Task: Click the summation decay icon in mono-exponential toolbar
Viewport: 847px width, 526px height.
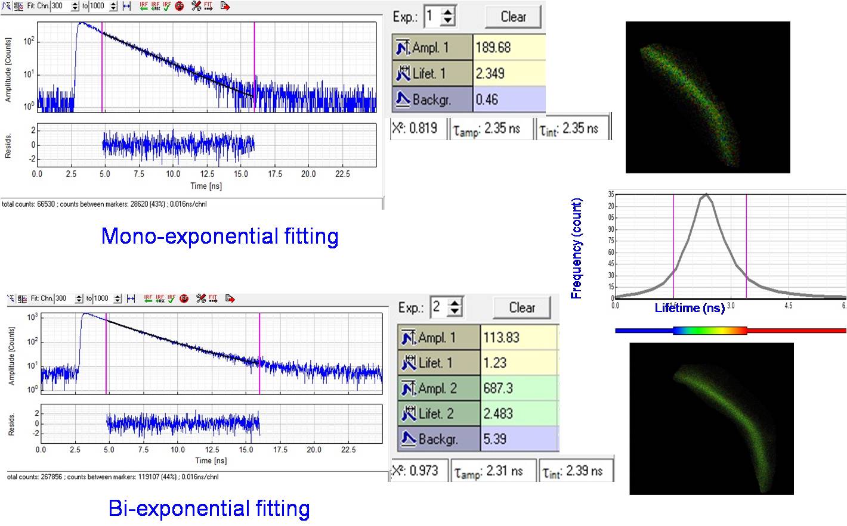Action: point(7,6)
